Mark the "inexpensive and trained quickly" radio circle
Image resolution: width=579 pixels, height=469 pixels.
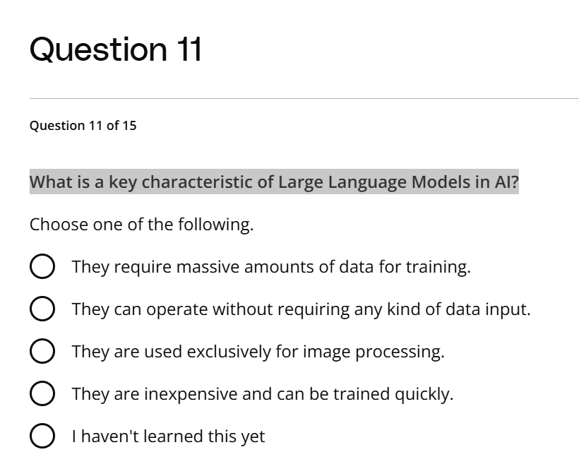(42, 394)
